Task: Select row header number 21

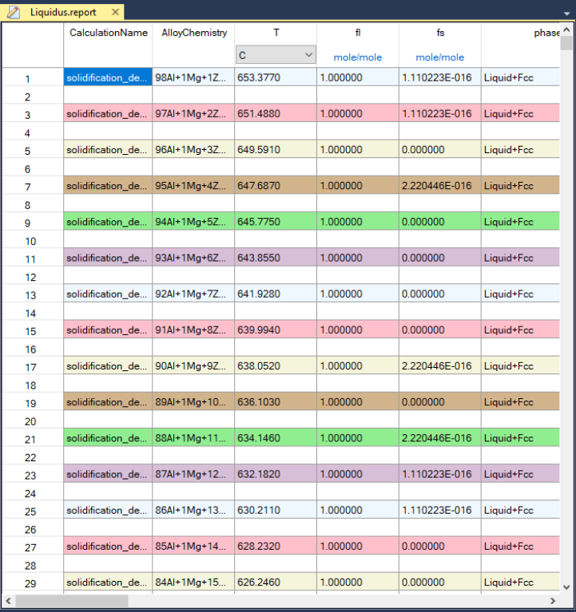Action: coord(30,440)
